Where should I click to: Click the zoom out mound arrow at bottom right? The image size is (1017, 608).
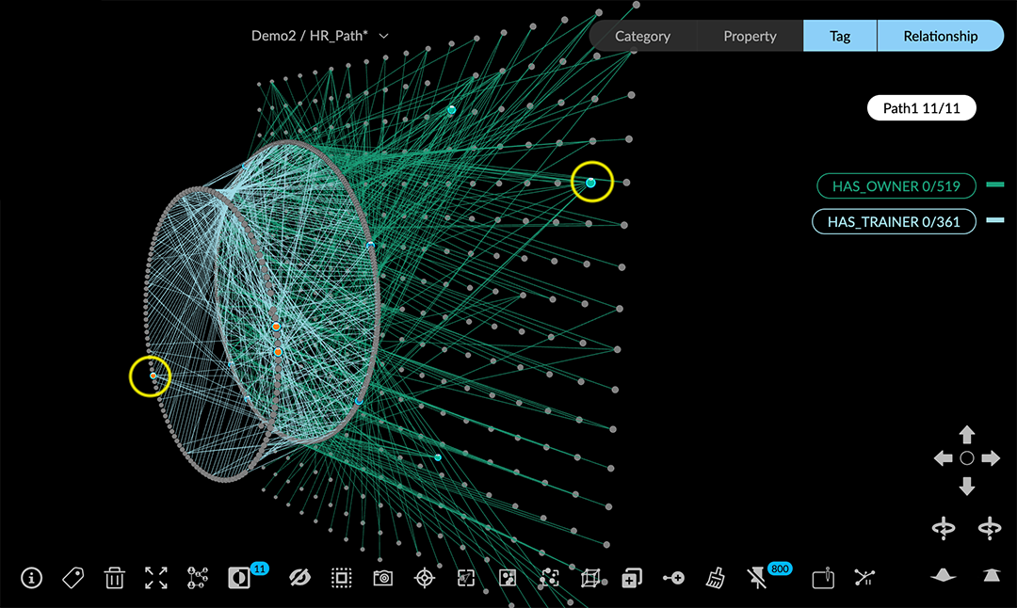click(944, 575)
